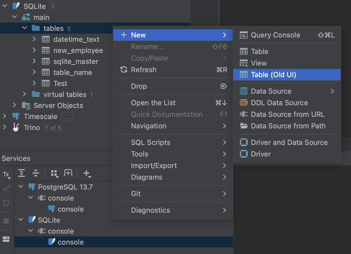The height and width of the screenshot is (254, 351).
Task: Open the Import/Export submenu
Action: pos(173,166)
